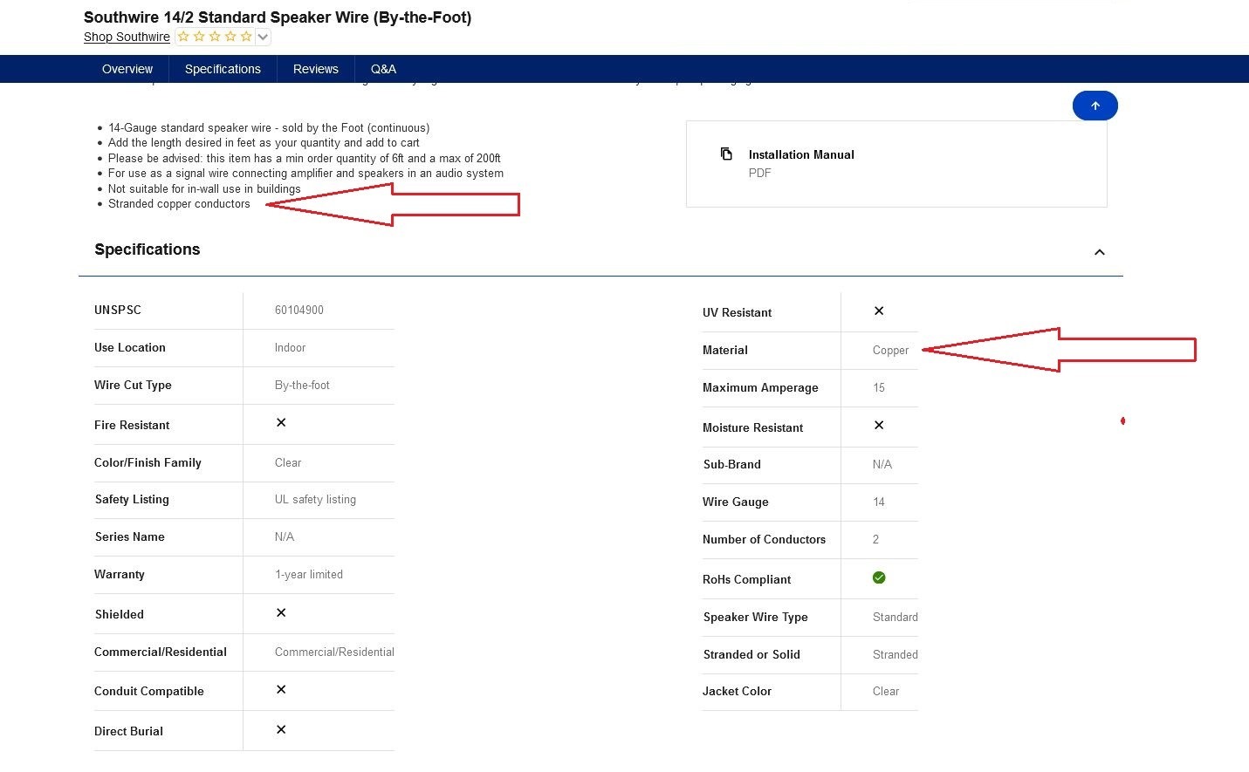Screen dimensions: 1249x772
Task: Click the Sub-Brand value N/A
Action: [x=882, y=464]
